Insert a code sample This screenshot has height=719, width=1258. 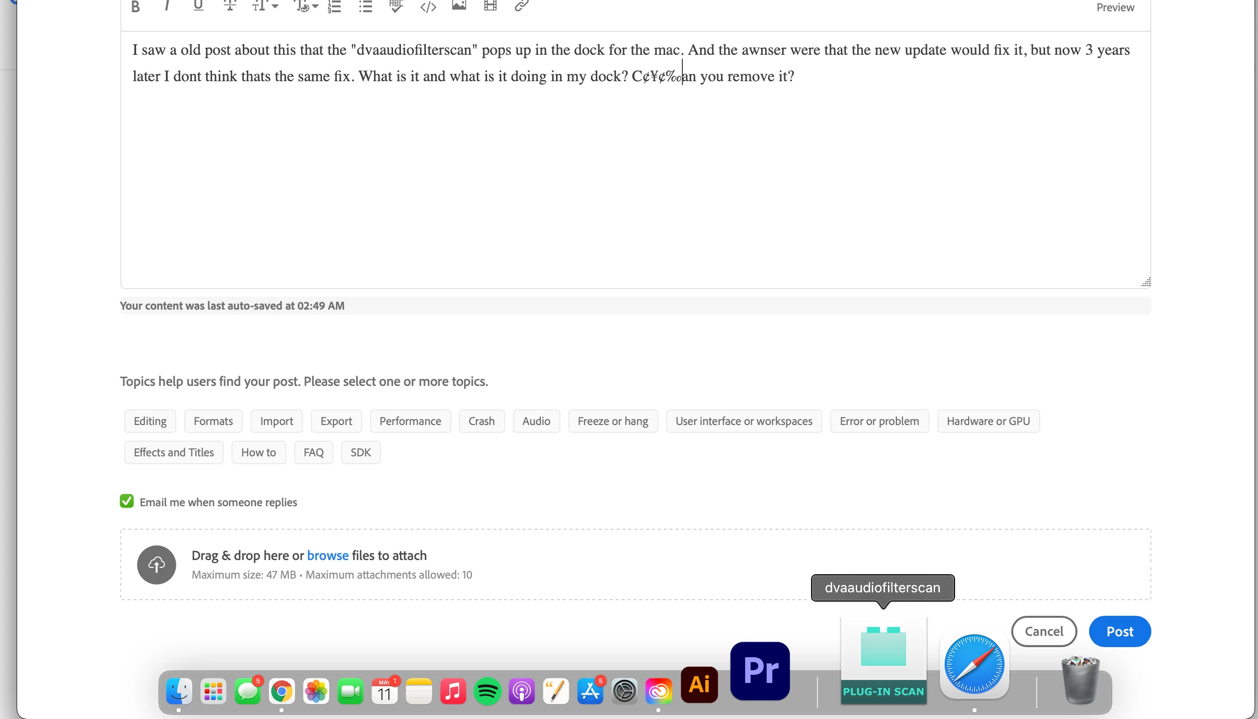tap(428, 6)
